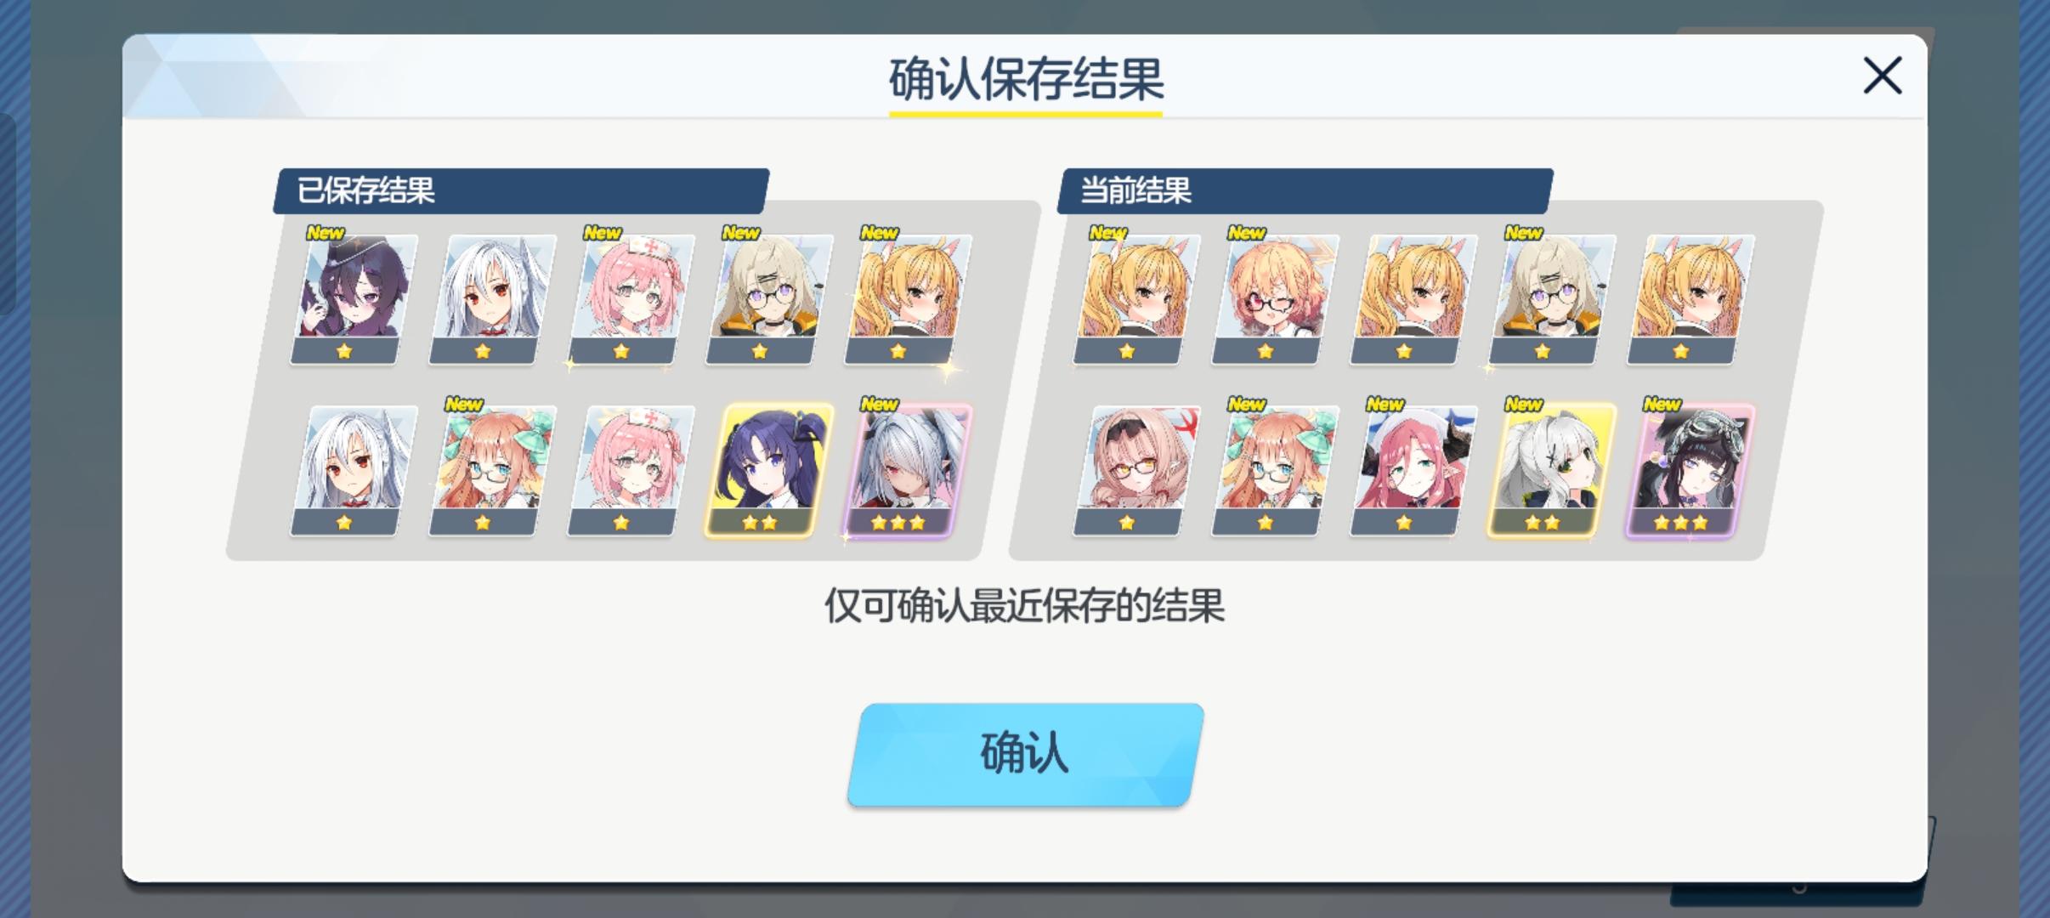Select winking pink-glasses girl card in current results
The image size is (2050, 918).
coord(1275,299)
